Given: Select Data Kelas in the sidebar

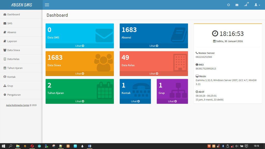Looking at the screenshot, I should click(x=21, y=59).
